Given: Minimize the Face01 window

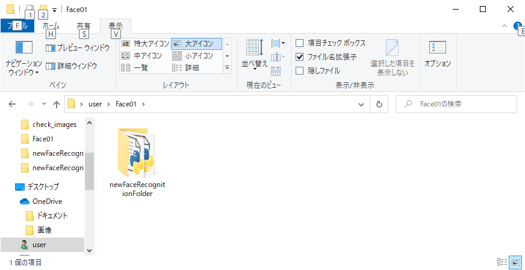Looking at the screenshot, I should (x=455, y=9).
